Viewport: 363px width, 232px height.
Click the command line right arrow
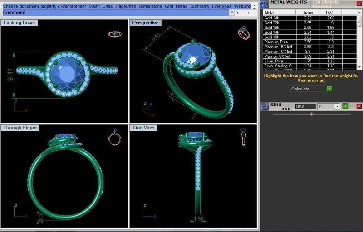pyautogui.click(x=248, y=13)
